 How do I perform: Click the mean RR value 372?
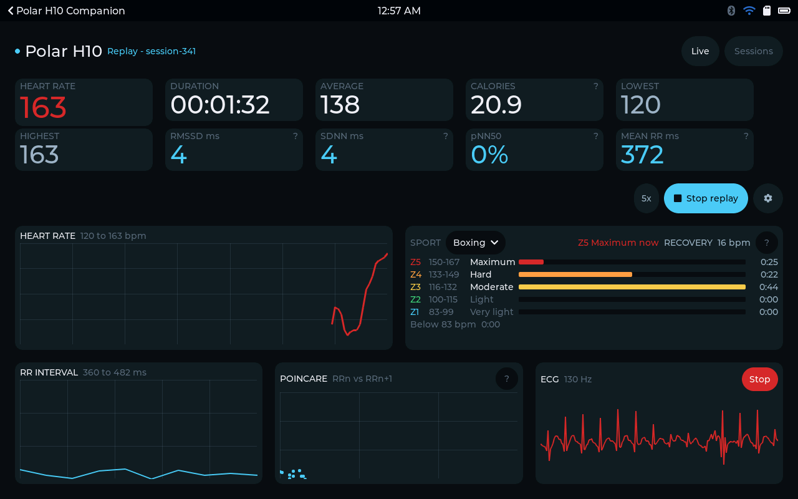[x=642, y=155]
